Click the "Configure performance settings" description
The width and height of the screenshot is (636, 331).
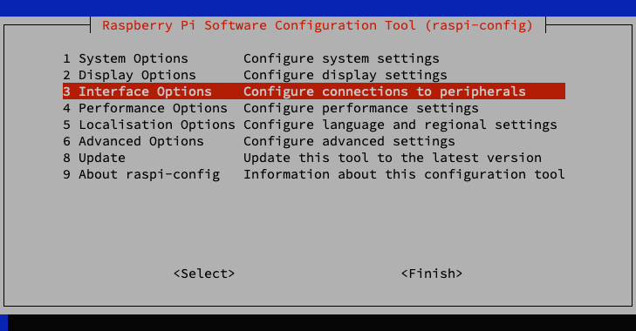click(x=361, y=108)
